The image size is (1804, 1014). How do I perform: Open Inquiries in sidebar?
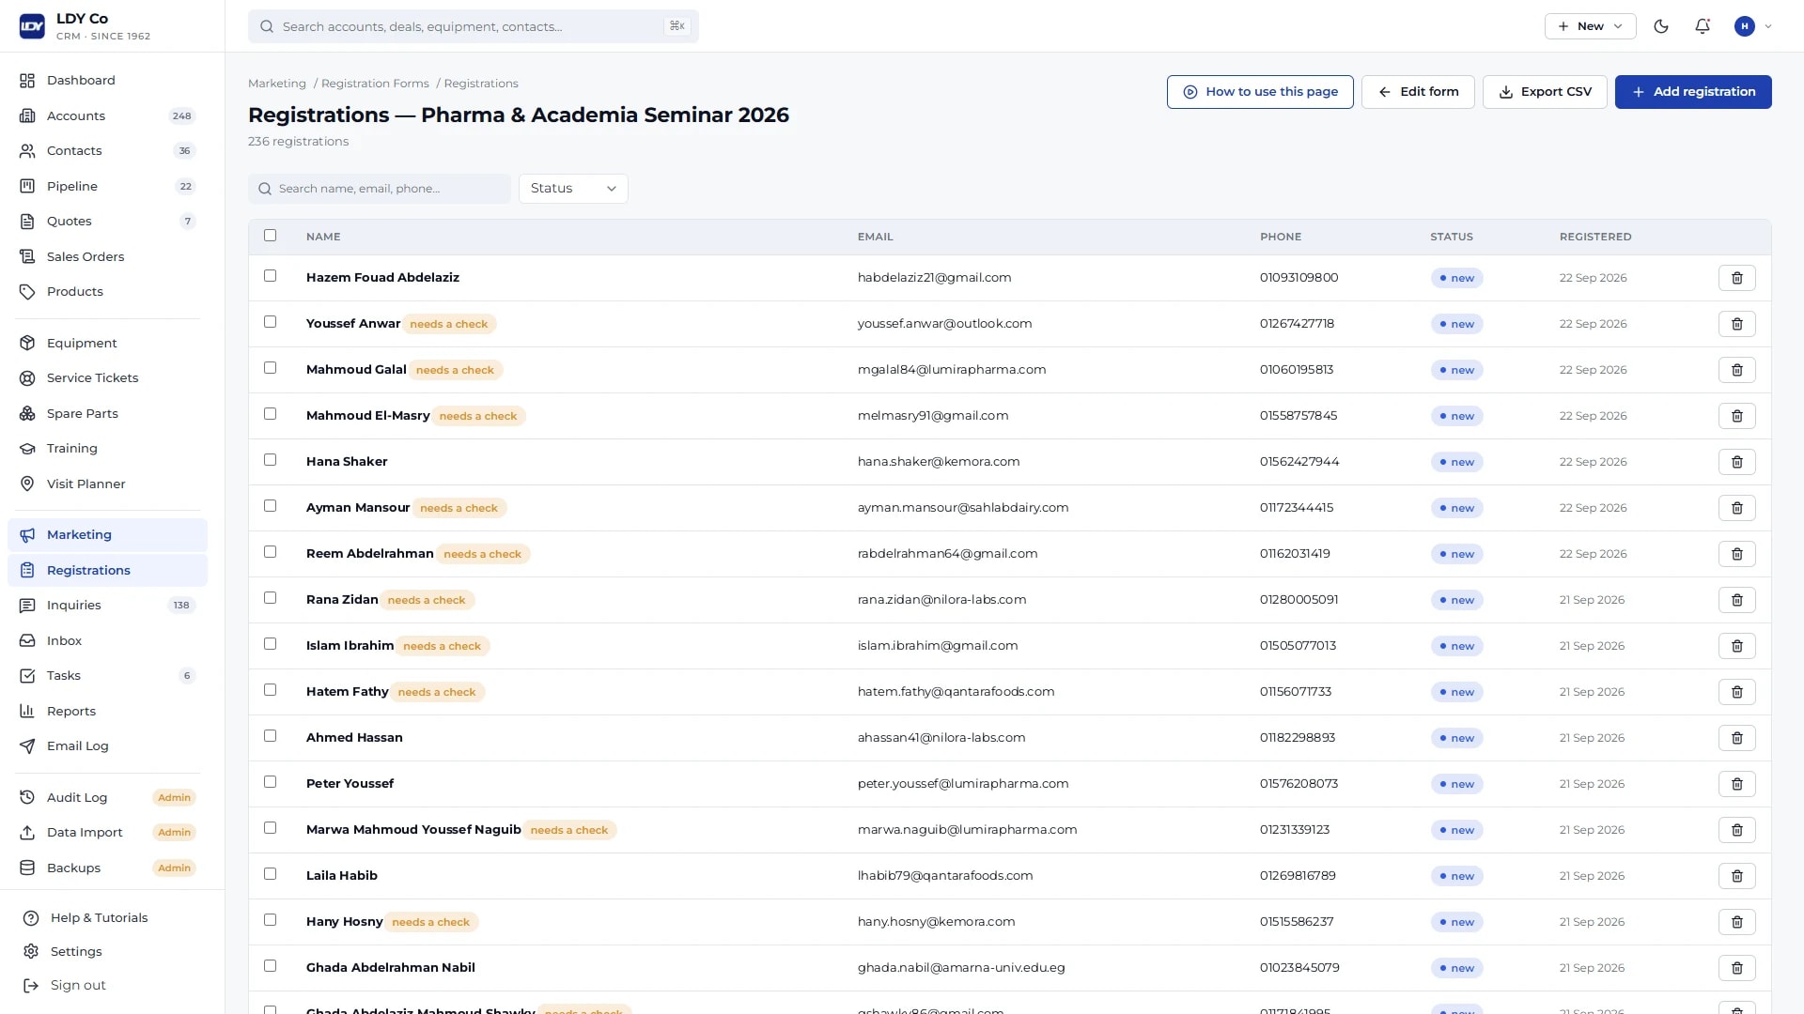[107, 606]
